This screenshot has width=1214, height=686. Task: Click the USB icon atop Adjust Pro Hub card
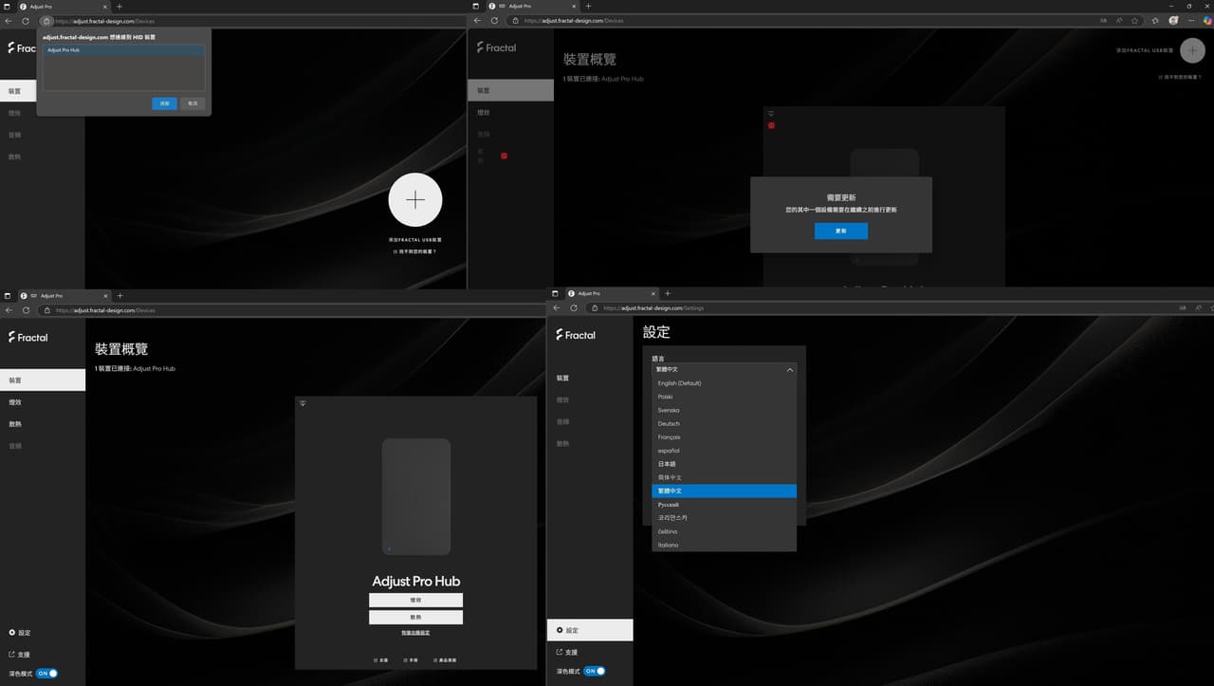click(x=303, y=403)
